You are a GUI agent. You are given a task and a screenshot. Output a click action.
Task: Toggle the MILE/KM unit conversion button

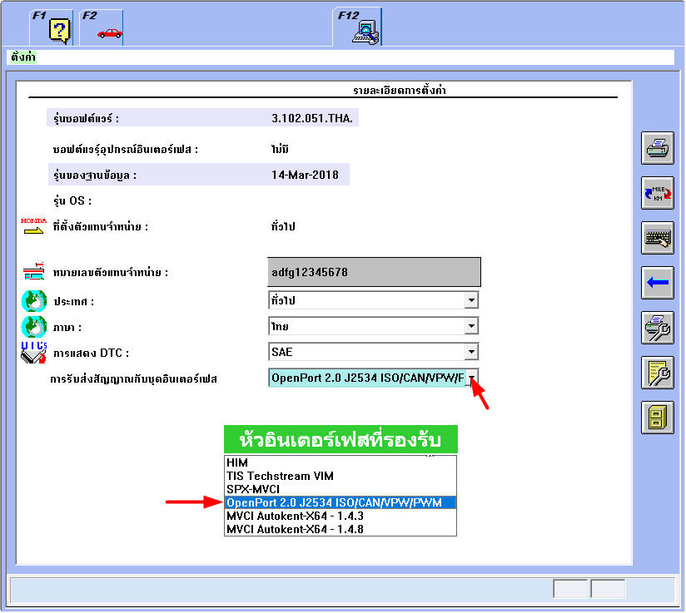(x=657, y=193)
